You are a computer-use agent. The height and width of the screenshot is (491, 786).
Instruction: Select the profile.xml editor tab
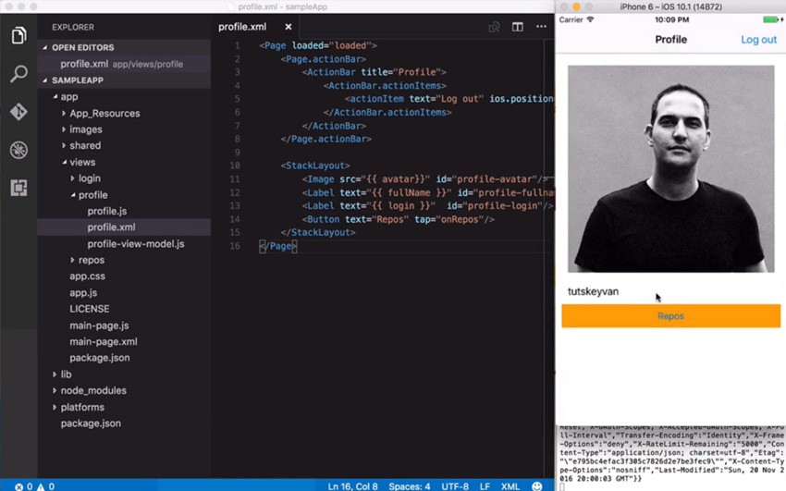pos(242,27)
